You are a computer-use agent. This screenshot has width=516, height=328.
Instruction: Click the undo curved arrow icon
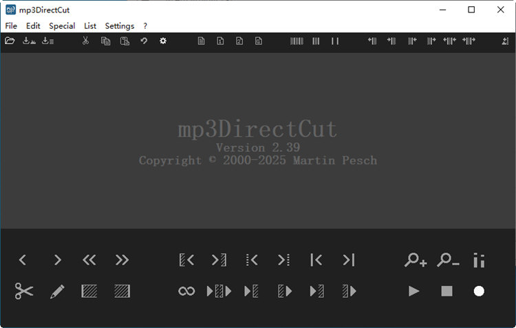click(144, 41)
